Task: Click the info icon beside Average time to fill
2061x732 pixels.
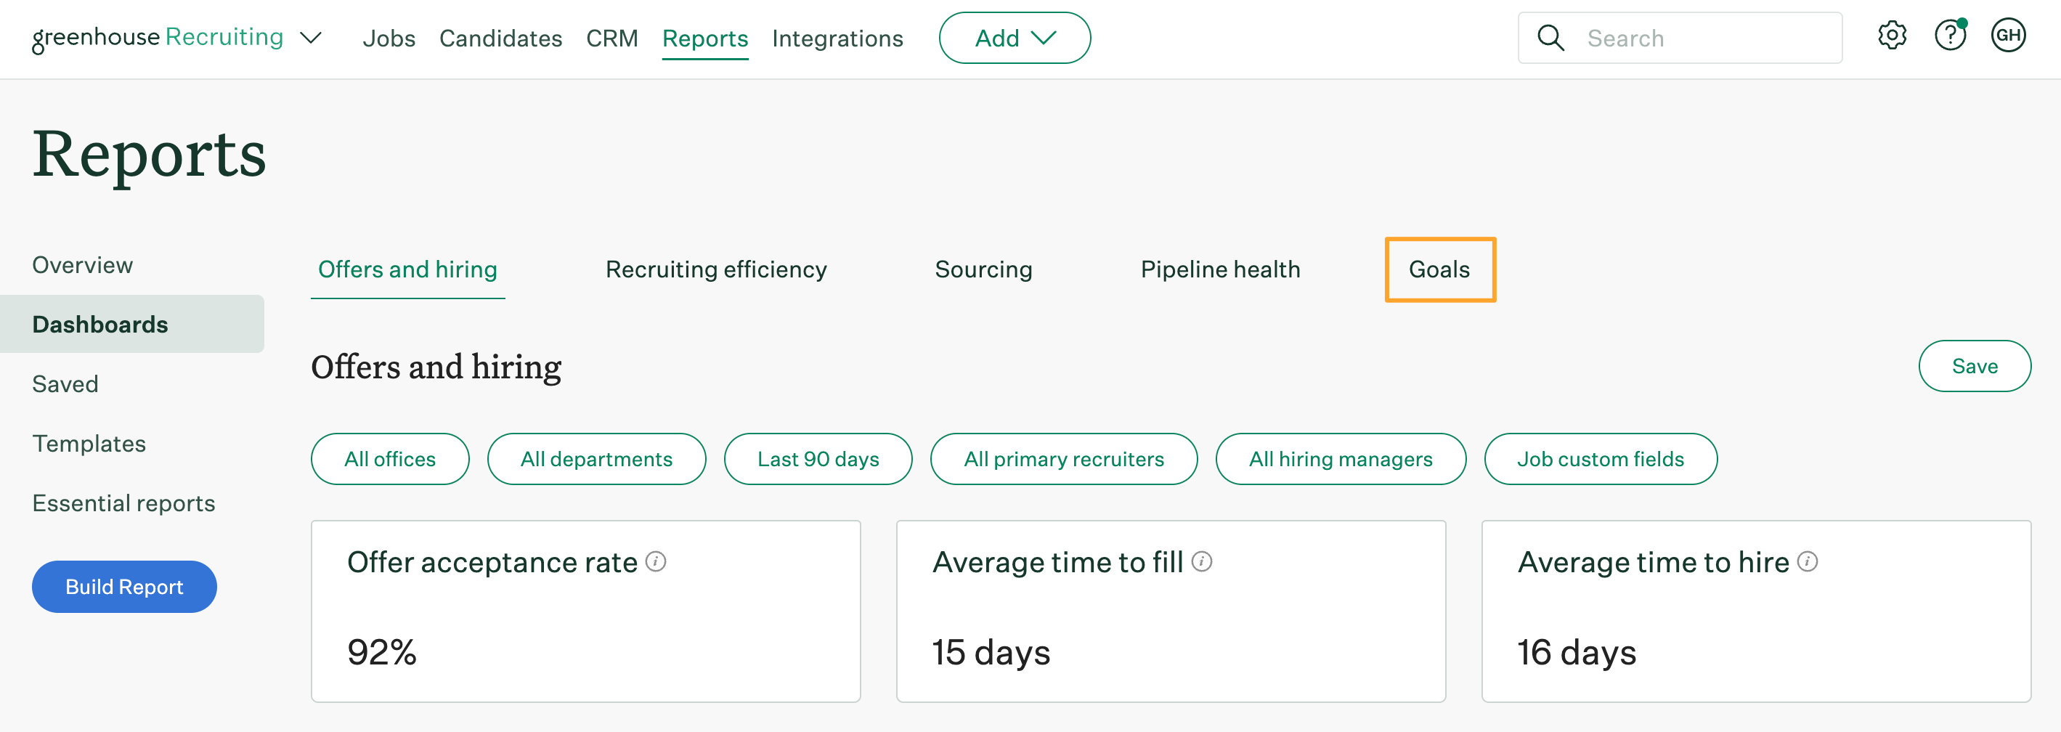Action: [1201, 561]
